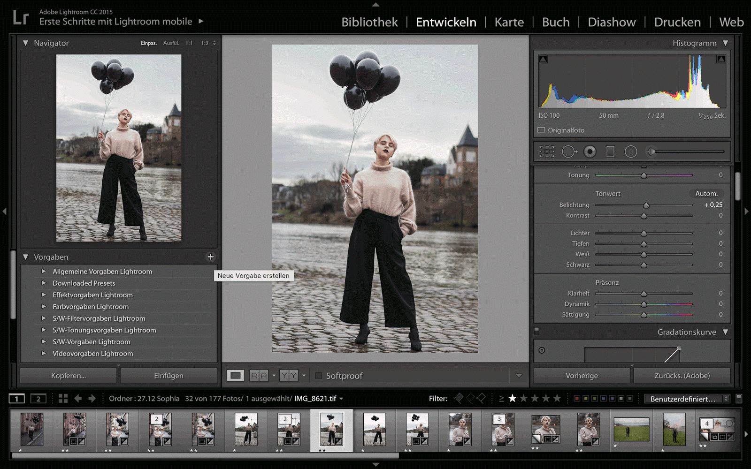Select the R|A before/after view button
The width and height of the screenshot is (751, 469).
[x=259, y=376]
